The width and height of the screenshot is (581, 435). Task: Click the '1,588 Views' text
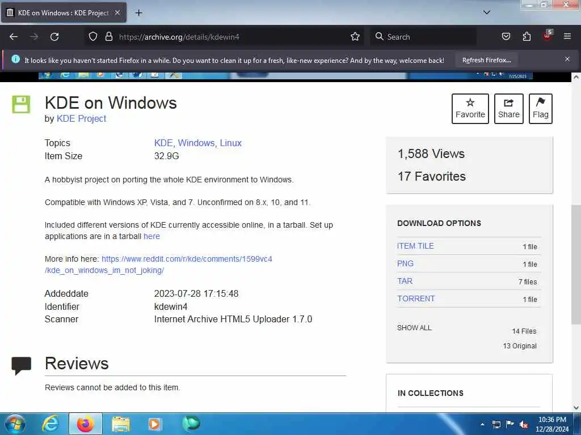(431, 153)
